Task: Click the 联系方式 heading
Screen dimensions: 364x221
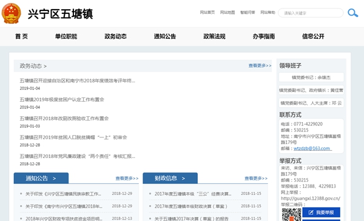Action: [x=290, y=114]
